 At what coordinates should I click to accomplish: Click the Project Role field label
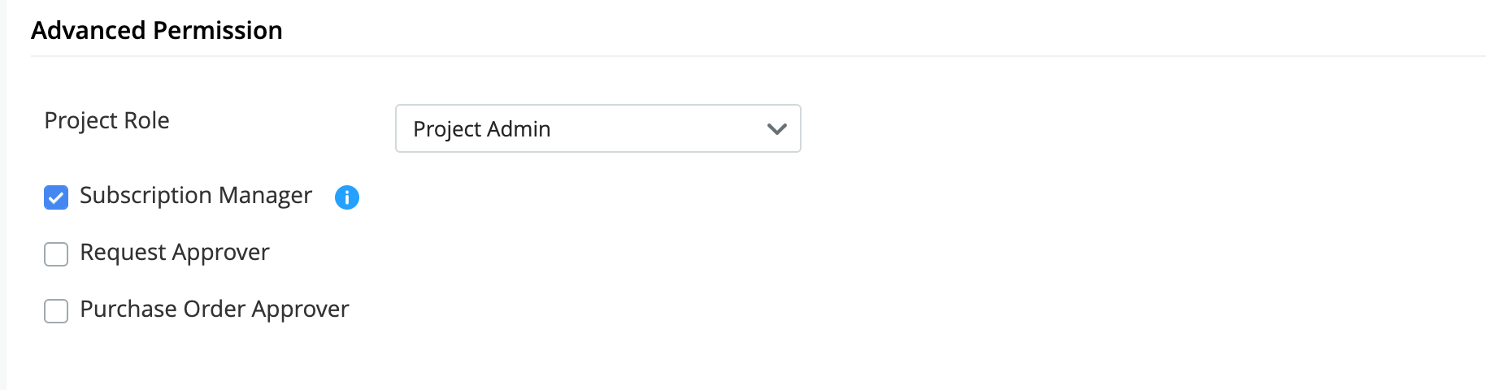[x=106, y=120]
